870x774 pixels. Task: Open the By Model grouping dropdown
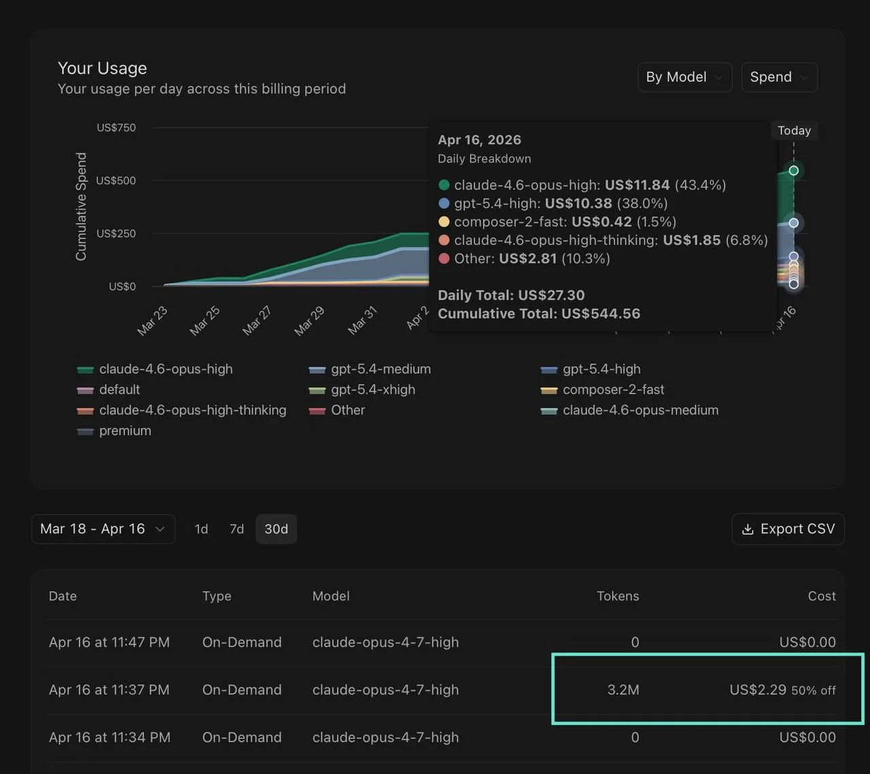pos(684,77)
